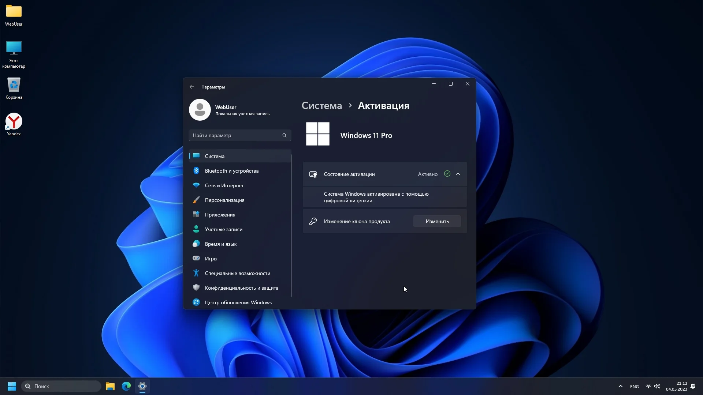Open Конфиденциальность и защита section
Image resolution: width=703 pixels, height=395 pixels.
241,288
